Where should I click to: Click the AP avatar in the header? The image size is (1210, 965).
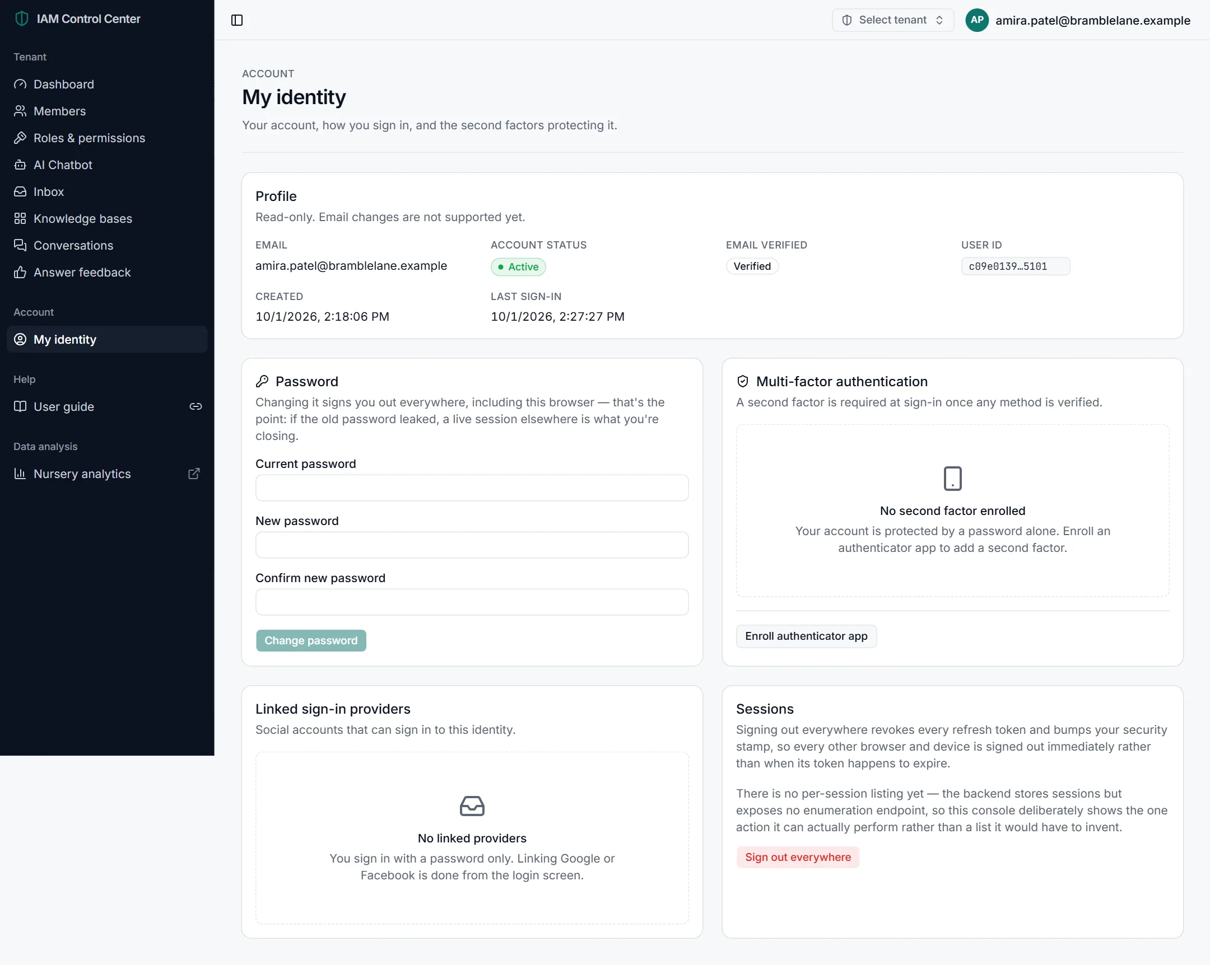tap(976, 20)
